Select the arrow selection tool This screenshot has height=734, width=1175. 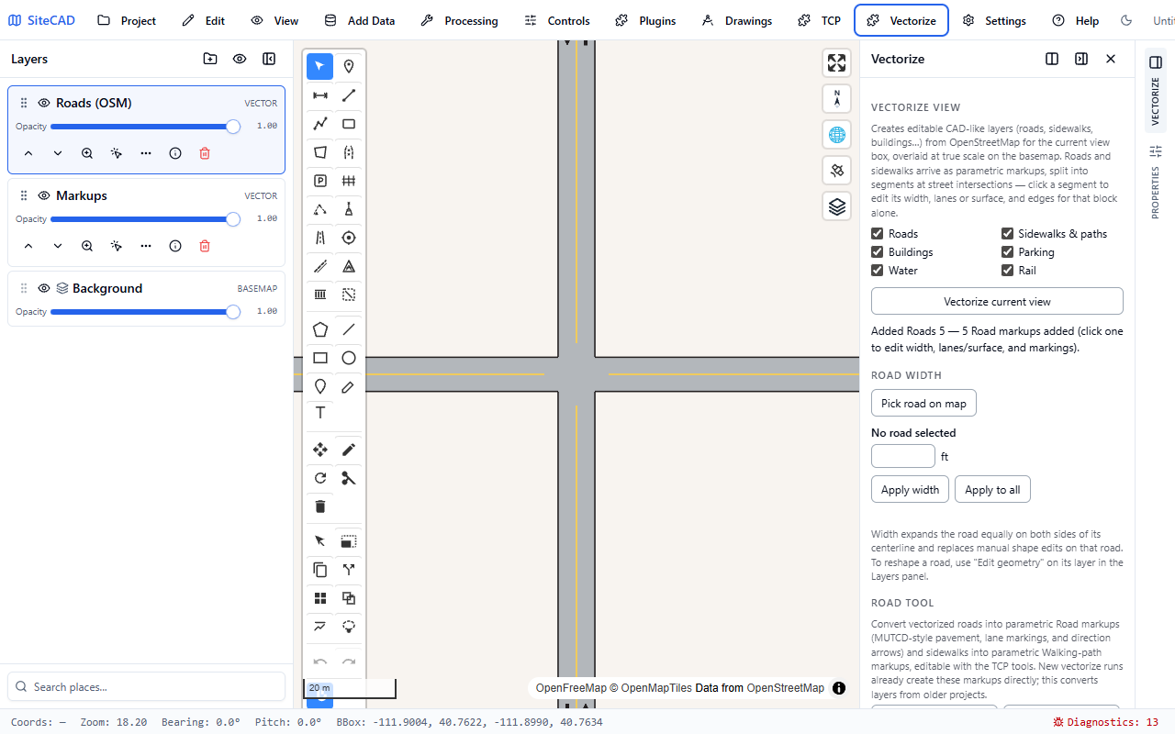click(x=319, y=66)
